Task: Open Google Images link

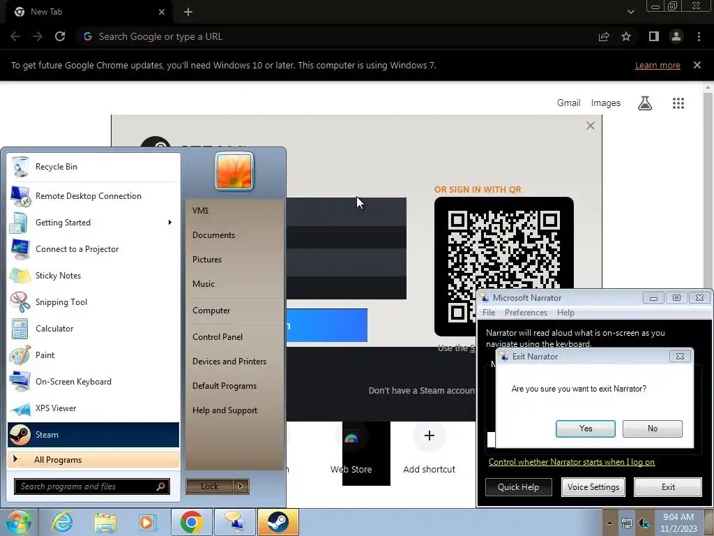Action: pos(606,103)
